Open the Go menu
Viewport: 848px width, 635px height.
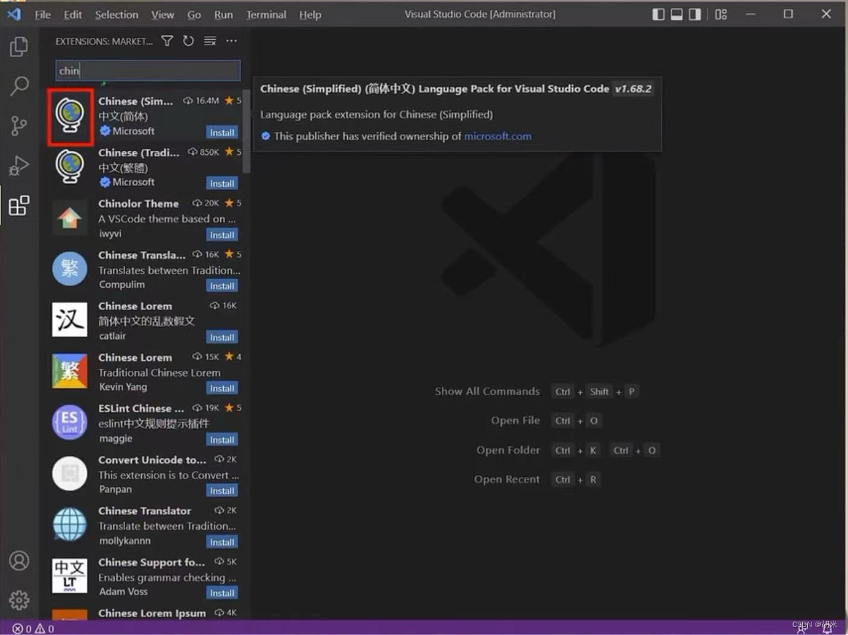click(194, 15)
